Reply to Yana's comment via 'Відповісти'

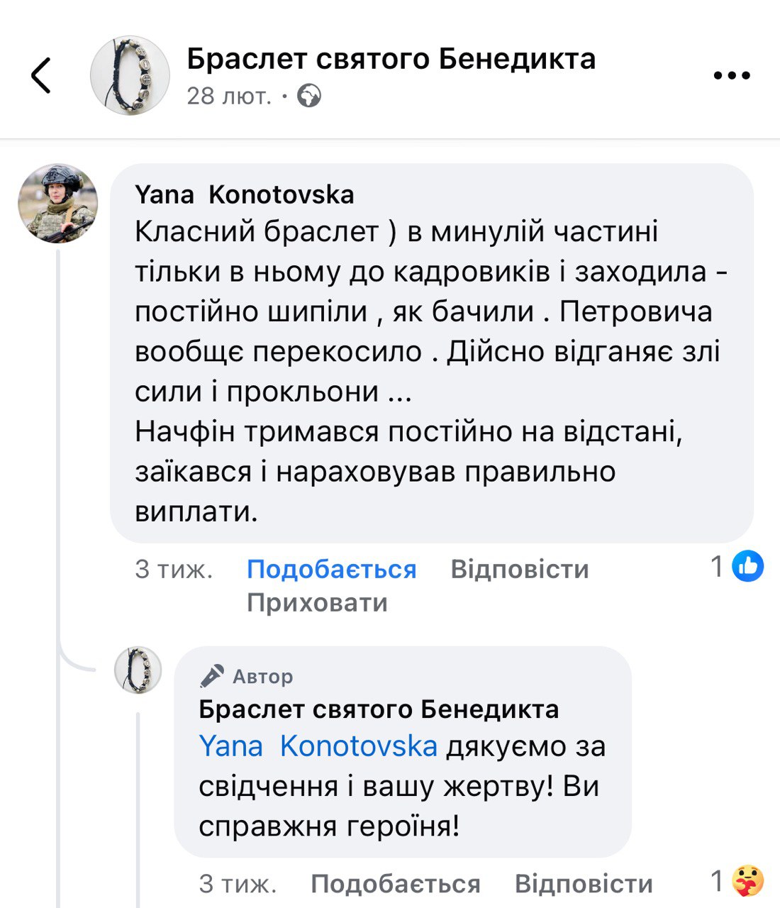tap(520, 569)
